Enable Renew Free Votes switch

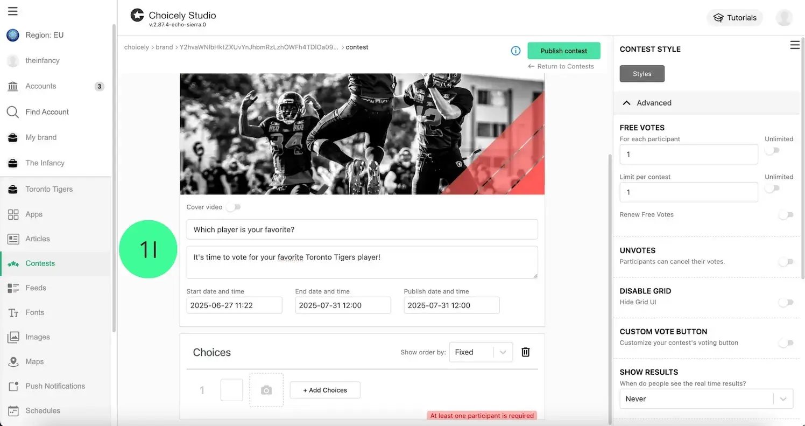click(x=786, y=215)
